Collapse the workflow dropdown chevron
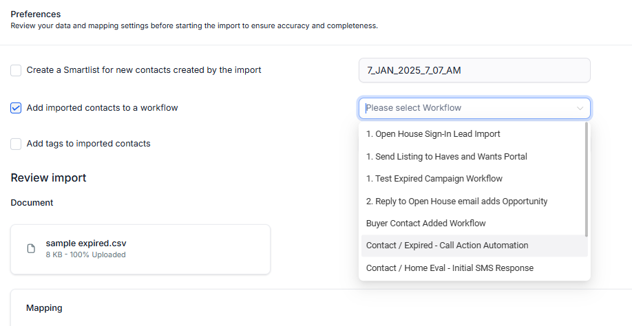 pos(580,108)
